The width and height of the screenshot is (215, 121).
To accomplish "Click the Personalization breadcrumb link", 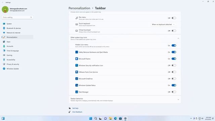I will click(79, 8).
